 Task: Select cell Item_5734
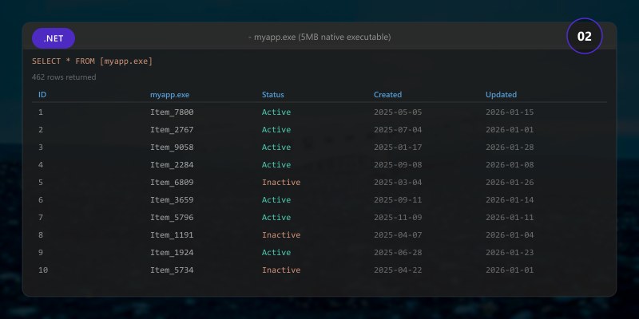[172, 270]
